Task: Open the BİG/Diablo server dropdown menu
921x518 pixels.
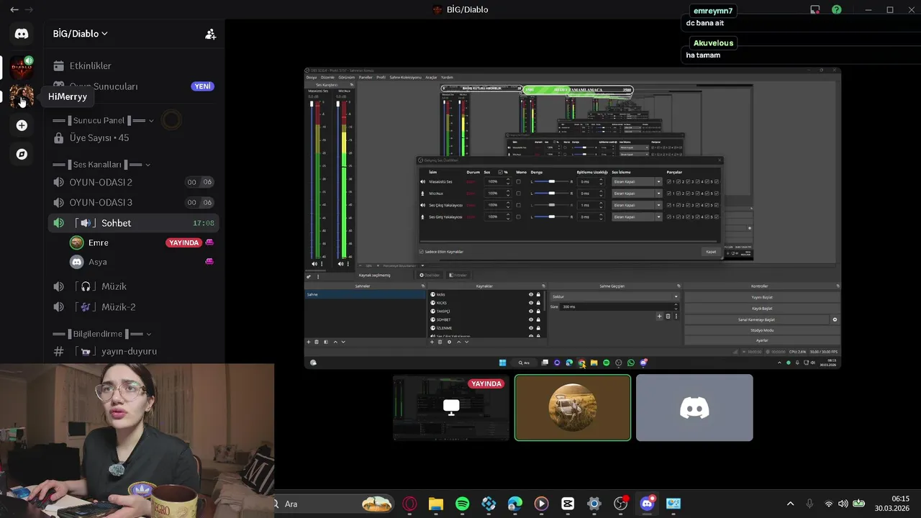Action: (x=80, y=34)
